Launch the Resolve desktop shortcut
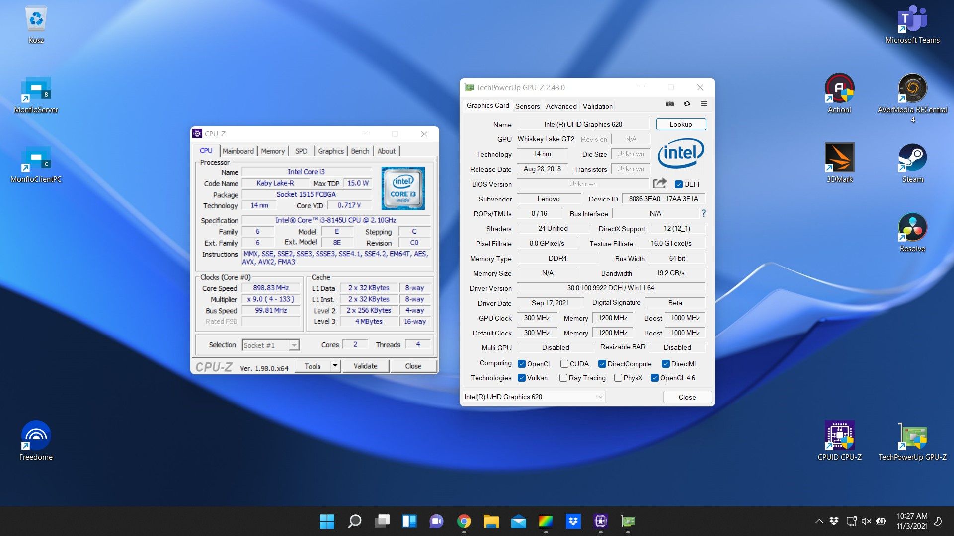The height and width of the screenshot is (536, 954). pyautogui.click(x=912, y=233)
